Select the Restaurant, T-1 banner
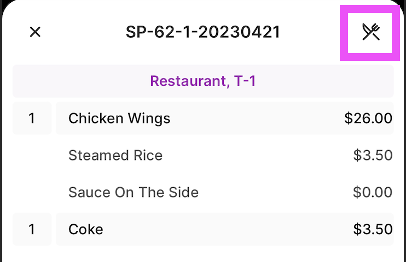 pos(203,81)
